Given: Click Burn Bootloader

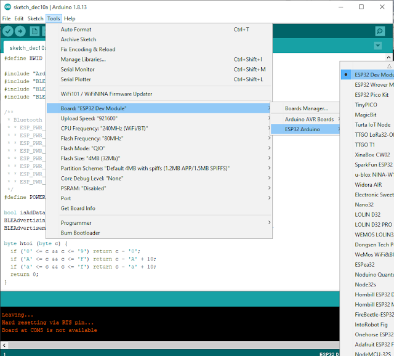Looking at the screenshot, I should 159,233.
